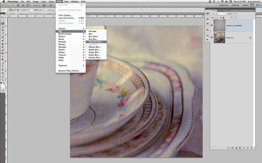Screen dimensions: 262x163
Task: Select the Rectangular Marquee tool
Action: coord(3,21)
